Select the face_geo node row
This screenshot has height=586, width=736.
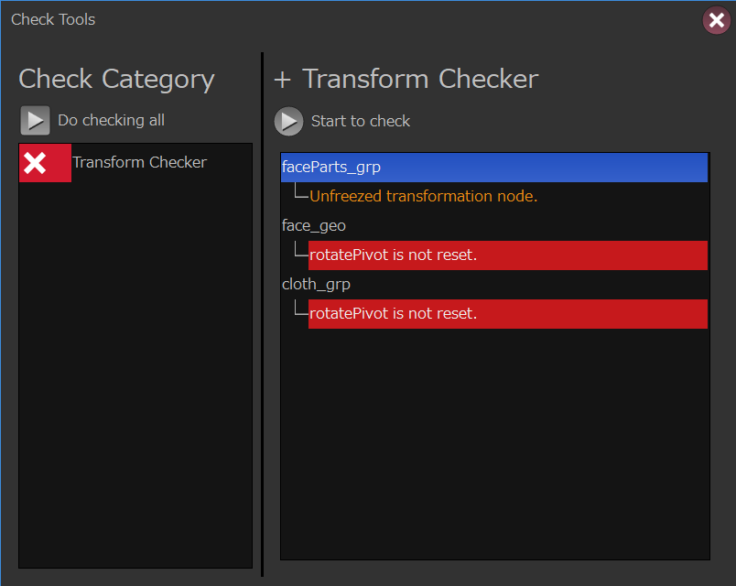pos(314,225)
